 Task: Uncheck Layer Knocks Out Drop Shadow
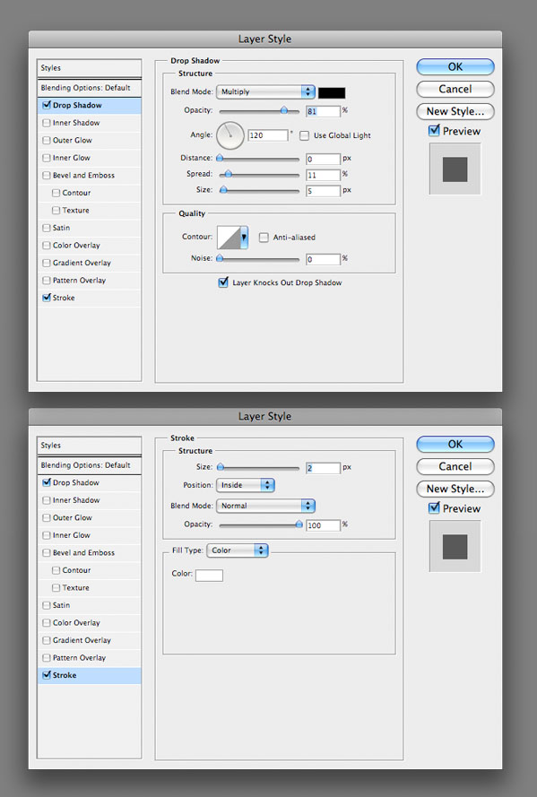tap(223, 282)
